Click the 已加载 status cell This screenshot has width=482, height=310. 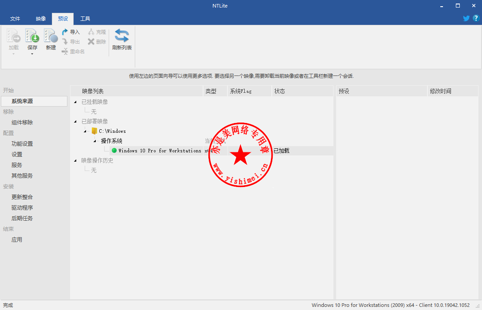click(282, 151)
